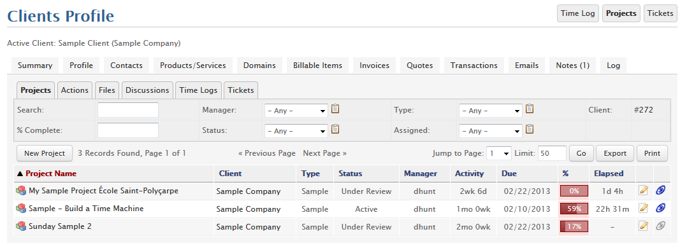Sort the table by Project Name
Viewport: 680px width, 248px height.
coord(51,174)
